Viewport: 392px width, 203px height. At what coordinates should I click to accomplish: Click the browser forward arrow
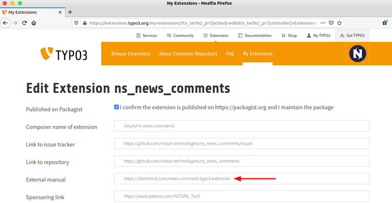point(15,23)
